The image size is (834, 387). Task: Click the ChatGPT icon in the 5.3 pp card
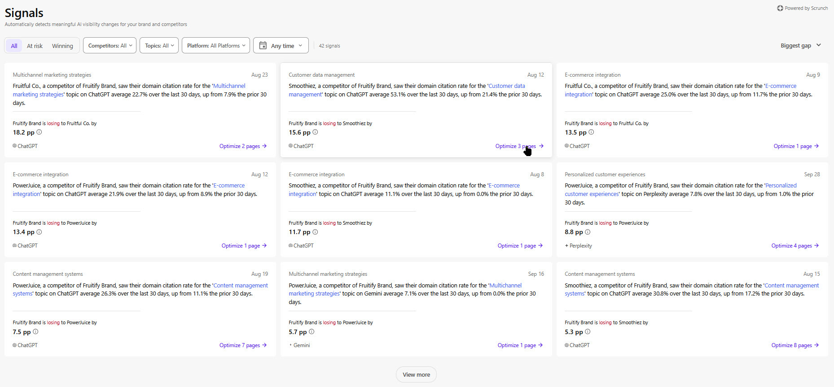coord(566,345)
